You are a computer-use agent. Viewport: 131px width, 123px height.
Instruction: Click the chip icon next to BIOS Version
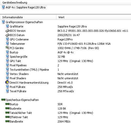click(7, 31)
